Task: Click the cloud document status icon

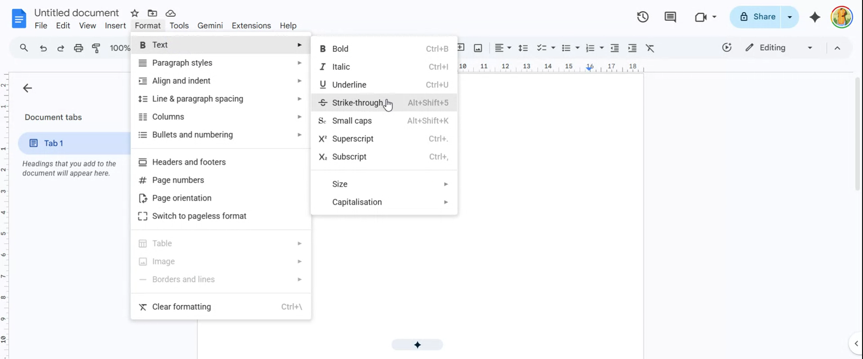Action: [x=170, y=13]
